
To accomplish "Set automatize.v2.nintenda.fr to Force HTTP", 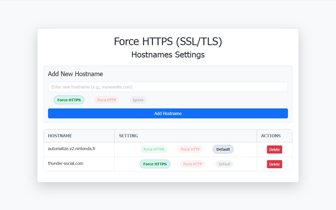I will [x=190, y=149].
